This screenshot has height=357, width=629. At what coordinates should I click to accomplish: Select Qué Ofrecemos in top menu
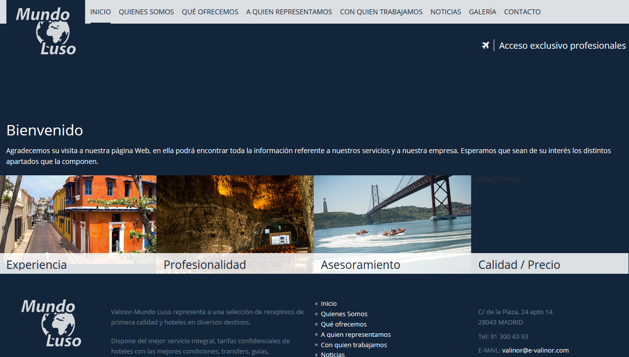click(x=210, y=12)
